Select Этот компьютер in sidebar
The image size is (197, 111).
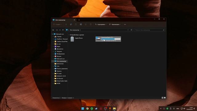pos(60,61)
